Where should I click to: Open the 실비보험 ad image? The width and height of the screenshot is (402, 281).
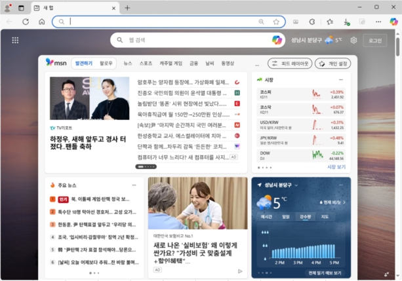click(197, 203)
